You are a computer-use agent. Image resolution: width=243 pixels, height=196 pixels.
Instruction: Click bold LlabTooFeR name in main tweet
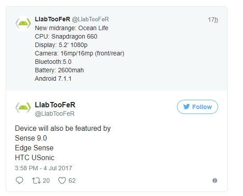tap(55, 105)
